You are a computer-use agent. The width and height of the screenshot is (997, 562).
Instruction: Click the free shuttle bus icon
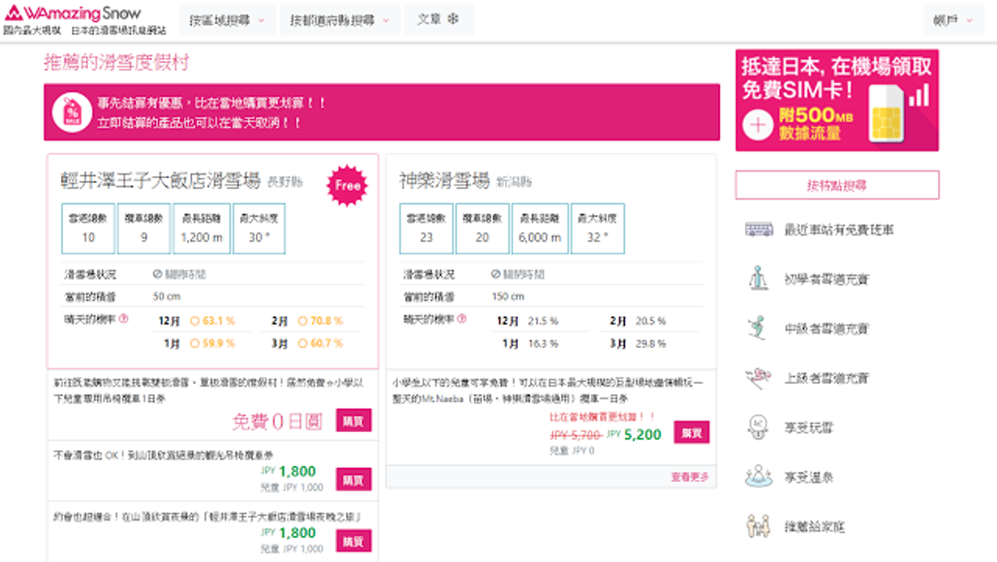click(759, 229)
